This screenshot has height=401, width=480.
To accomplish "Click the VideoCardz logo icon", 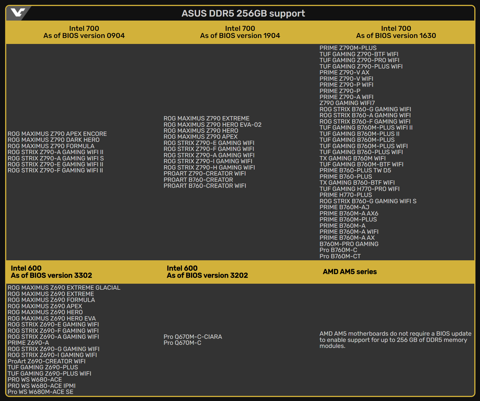I will 18,13.
